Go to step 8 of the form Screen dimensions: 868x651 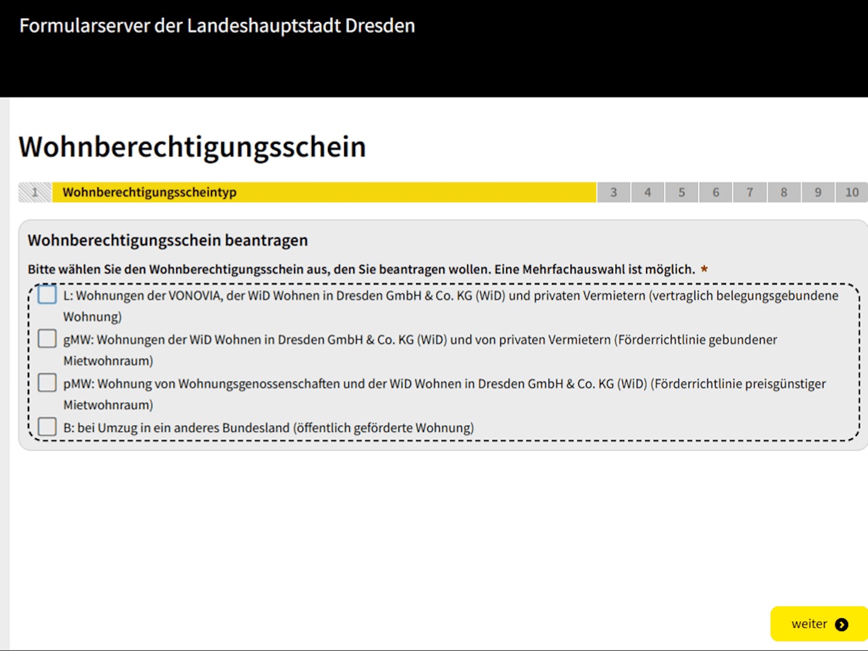[784, 192]
